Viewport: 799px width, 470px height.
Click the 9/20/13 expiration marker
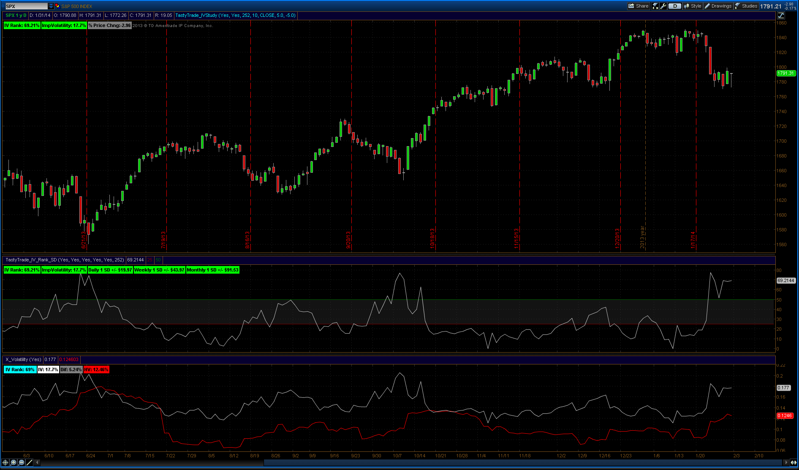point(349,240)
